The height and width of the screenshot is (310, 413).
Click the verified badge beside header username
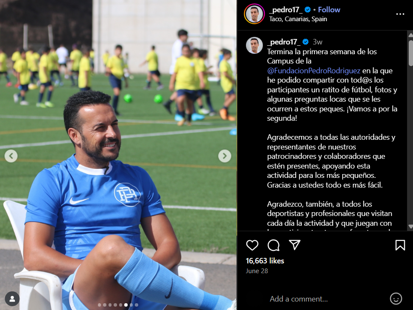(x=307, y=10)
